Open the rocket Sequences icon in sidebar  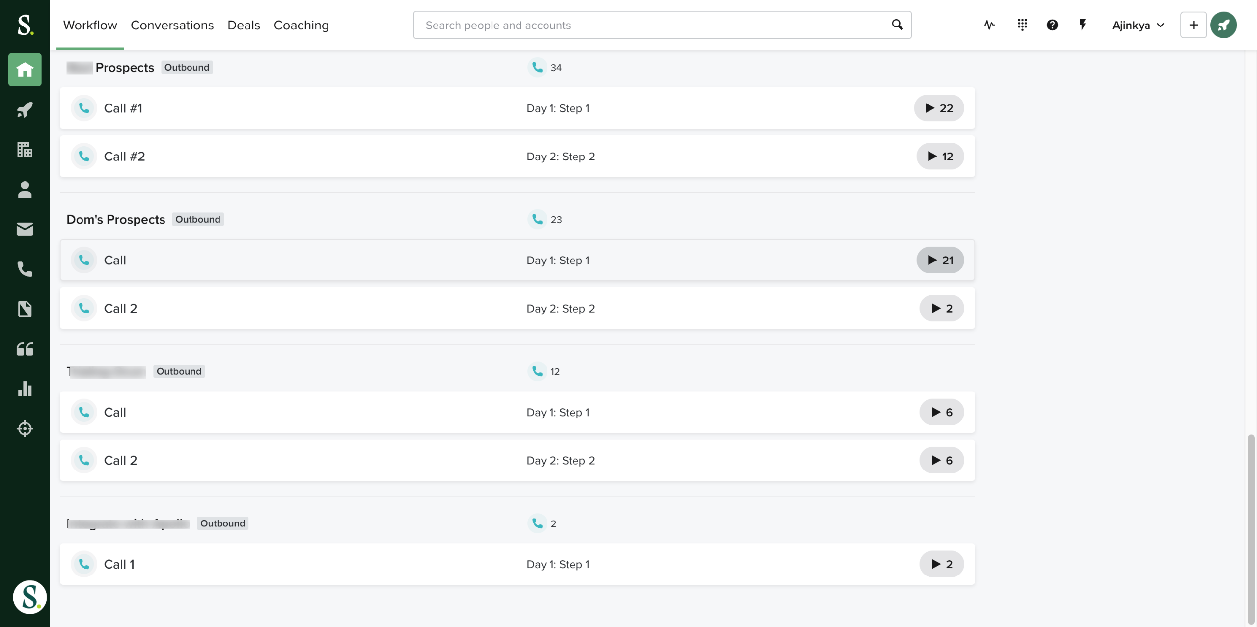click(x=25, y=109)
